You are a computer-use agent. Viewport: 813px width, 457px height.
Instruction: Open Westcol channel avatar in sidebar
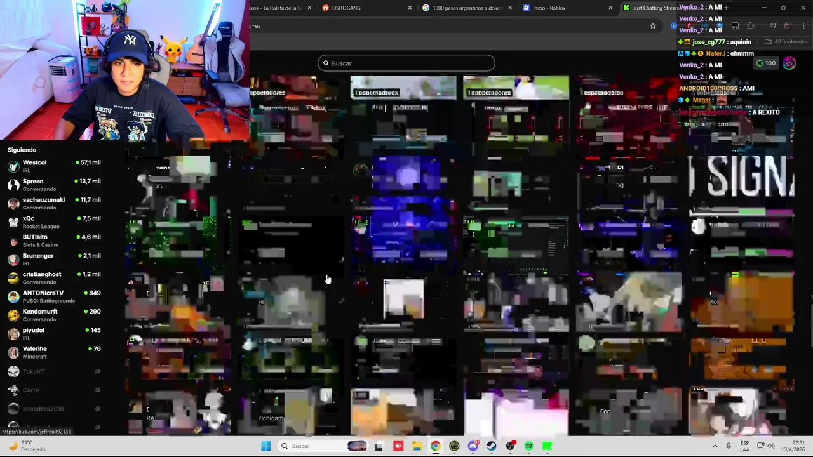tap(13, 166)
